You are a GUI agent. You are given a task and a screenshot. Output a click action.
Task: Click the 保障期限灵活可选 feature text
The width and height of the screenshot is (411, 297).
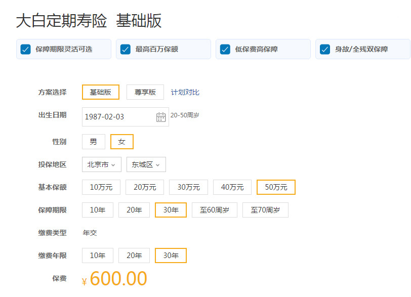click(x=64, y=49)
